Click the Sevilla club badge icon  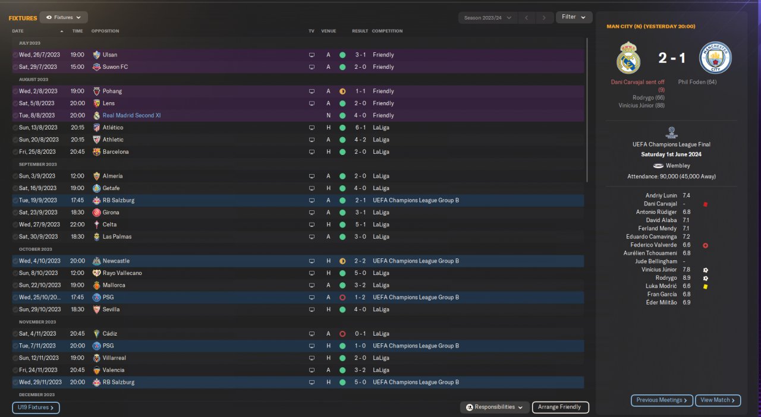pos(96,309)
